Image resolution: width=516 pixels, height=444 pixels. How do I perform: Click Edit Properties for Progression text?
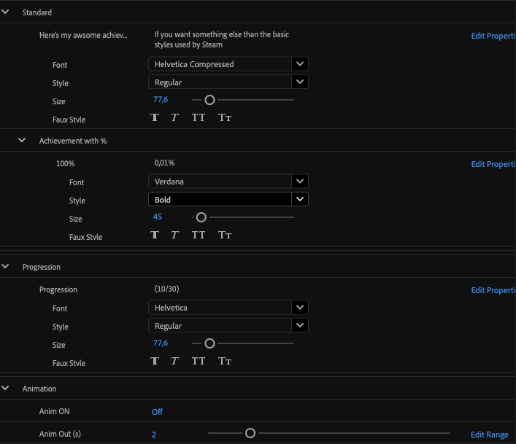(x=493, y=290)
